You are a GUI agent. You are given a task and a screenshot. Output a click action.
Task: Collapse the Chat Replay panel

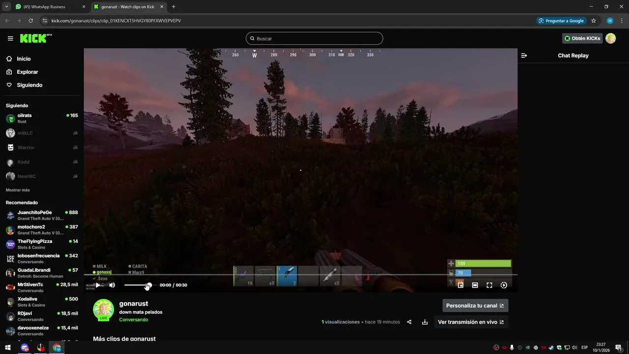click(524, 56)
